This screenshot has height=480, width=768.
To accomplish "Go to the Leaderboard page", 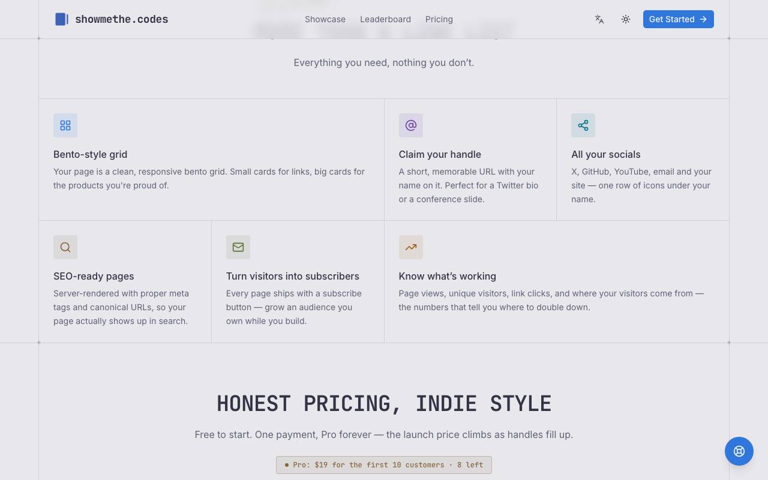I will click(385, 19).
